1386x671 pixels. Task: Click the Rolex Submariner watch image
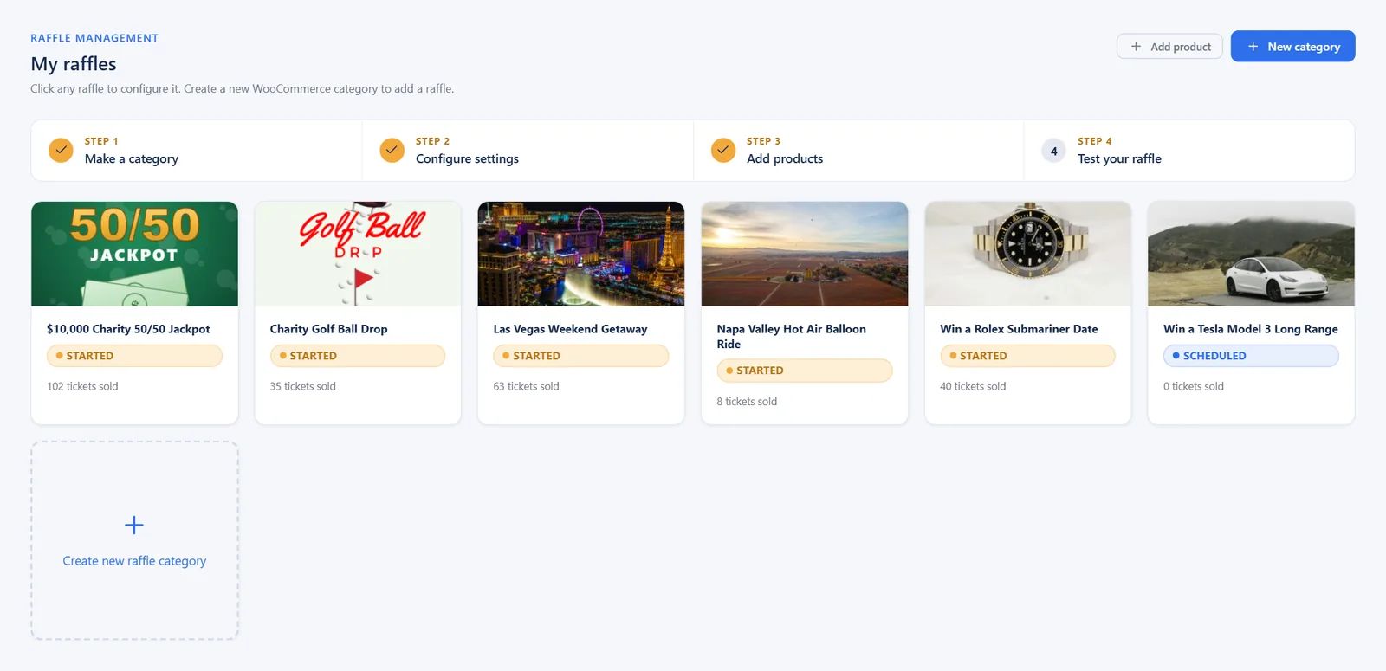pyautogui.click(x=1028, y=254)
